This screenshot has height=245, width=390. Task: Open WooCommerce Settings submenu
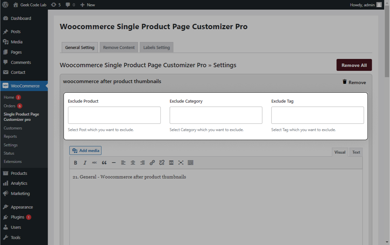pyautogui.click(x=11, y=145)
